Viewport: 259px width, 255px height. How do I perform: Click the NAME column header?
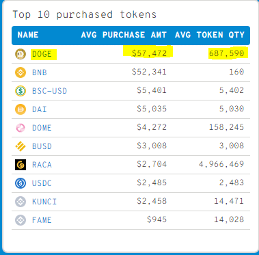tap(28, 35)
